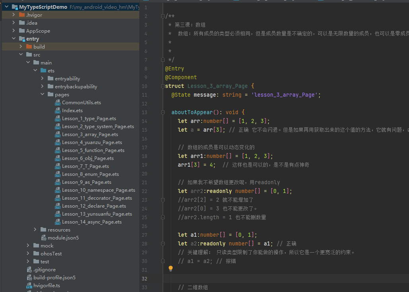The width and height of the screenshot is (409, 292).
Task: Click the file icon of Lesson_6_obj_Page.ets
Action: click(58, 158)
